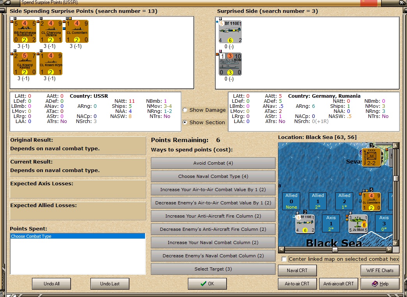This screenshot has width=407, height=297.
Task: Click the Allied 0 None sea box
Action: click(x=291, y=201)
